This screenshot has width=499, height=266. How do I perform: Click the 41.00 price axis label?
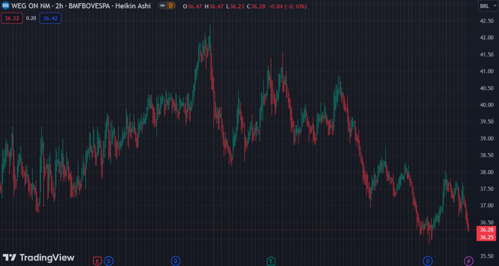click(487, 71)
